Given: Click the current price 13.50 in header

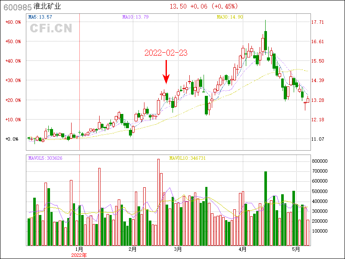Looking at the screenshot, I should coord(178,6).
